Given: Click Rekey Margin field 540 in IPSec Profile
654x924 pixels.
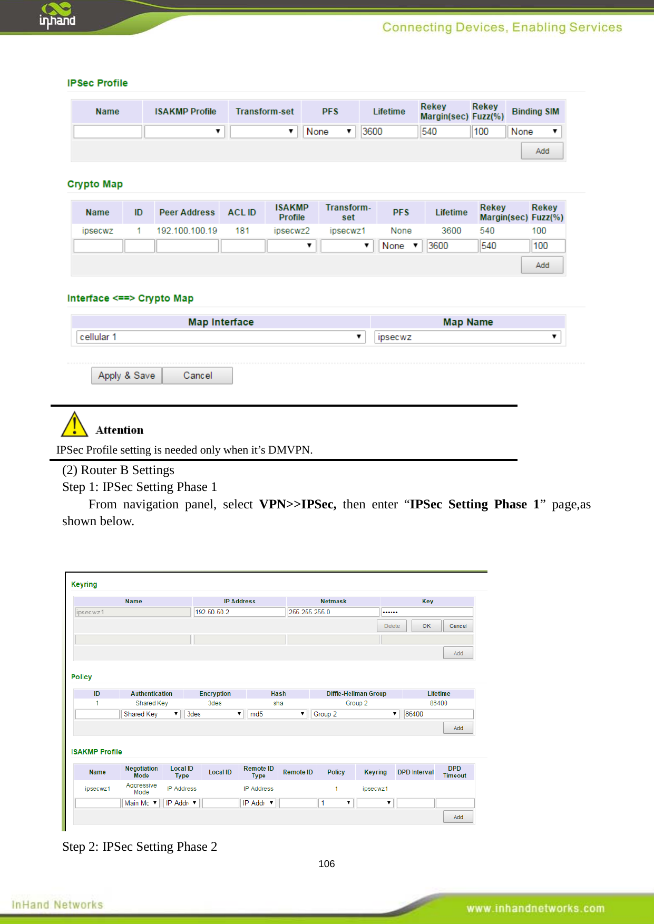Looking at the screenshot, I should pos(445,131).
